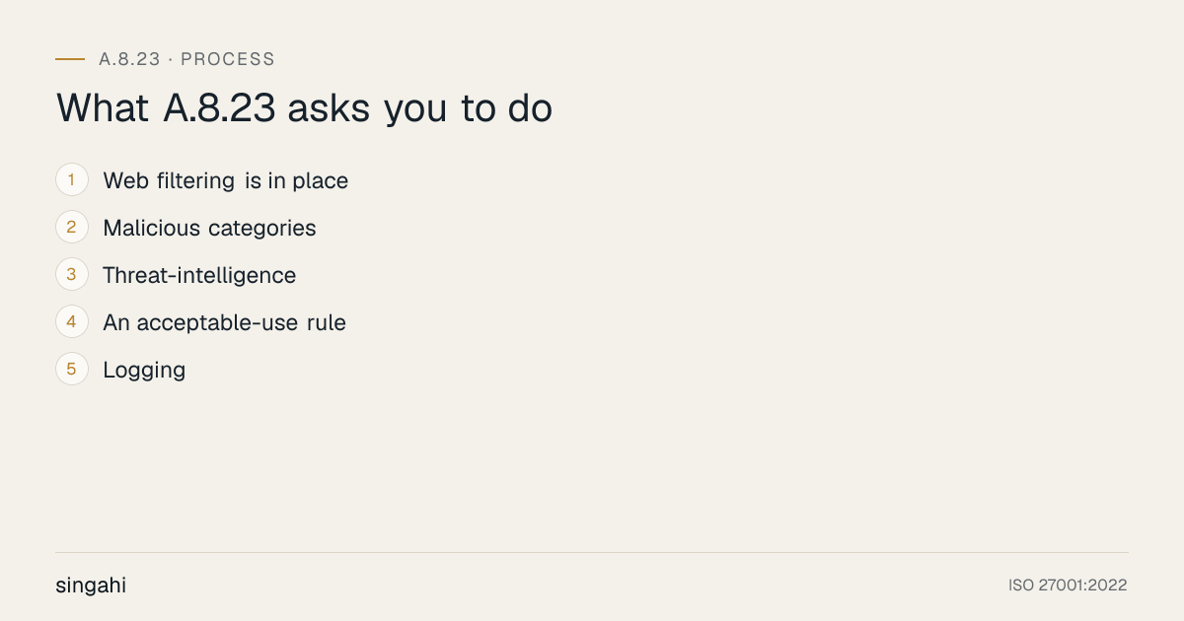This screenshot has width=1184, height=621.
Task: Click the footer divider line
Action: 592,552
